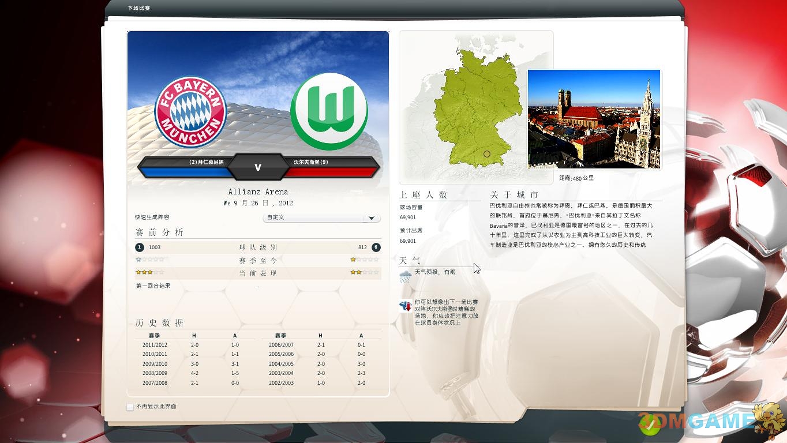The image size is (787, 443).
Task: Open the quick lineup '自定义' dropdown
Action: click(x=321, y=217)
